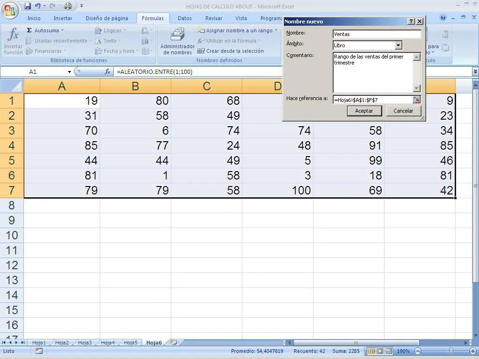Open the Texto functions list
Image resolution: width=479 pixels, height=359 pixels.
point(108,41)
